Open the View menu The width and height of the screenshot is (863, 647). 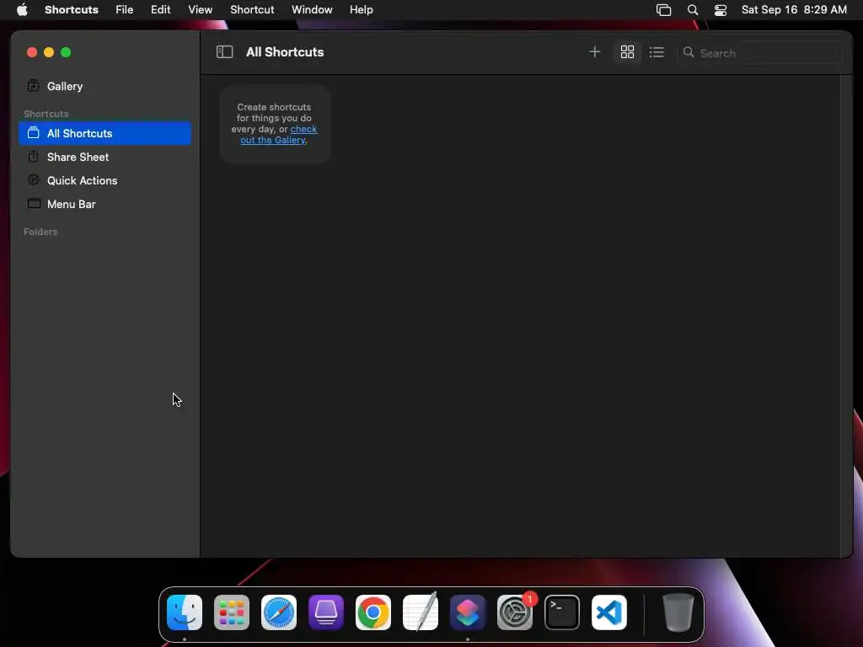coord(201,10)
